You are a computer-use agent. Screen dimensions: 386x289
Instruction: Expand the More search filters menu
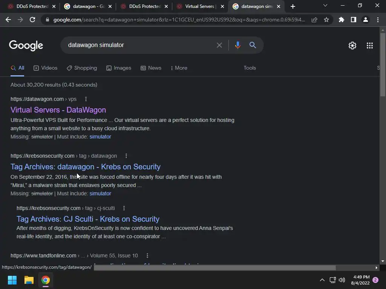(x=179, y=68)
